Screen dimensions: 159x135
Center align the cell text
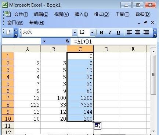[x=138, y=33]
